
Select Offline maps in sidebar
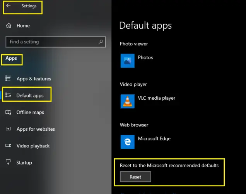pos(30,113)
